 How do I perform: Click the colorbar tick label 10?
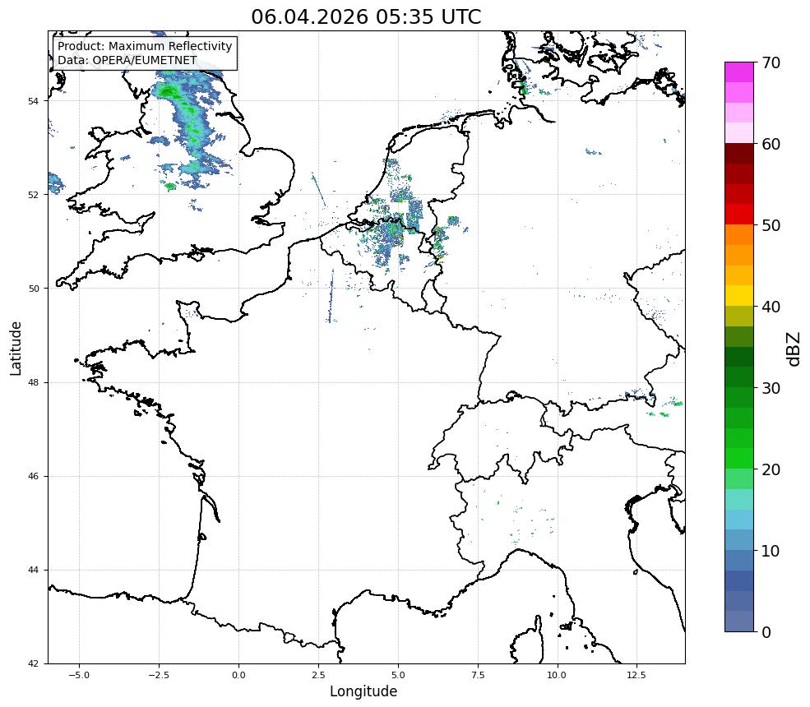[x=771, y=551]
